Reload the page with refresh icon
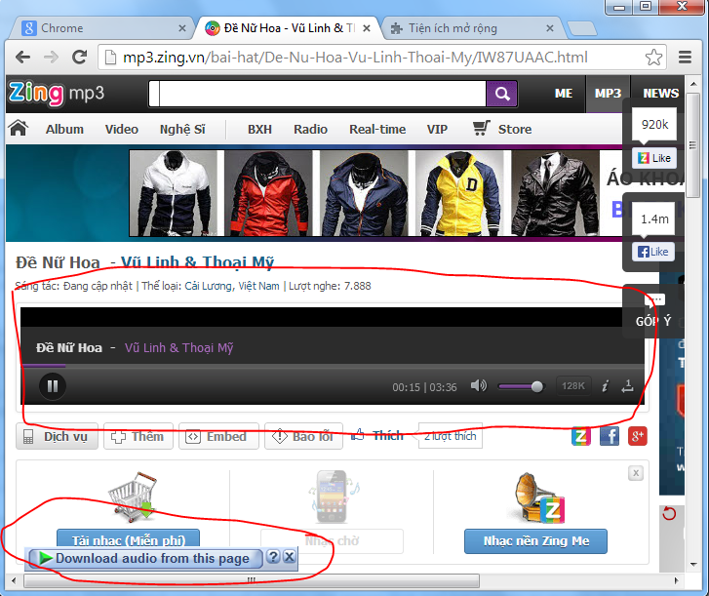Image resolution: width=709 pixels, height=596 pixels. [80, 57]
